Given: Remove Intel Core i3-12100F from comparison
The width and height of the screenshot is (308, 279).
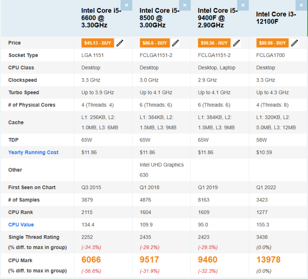Looking at the screenshot, I should [x=301, y=5].
